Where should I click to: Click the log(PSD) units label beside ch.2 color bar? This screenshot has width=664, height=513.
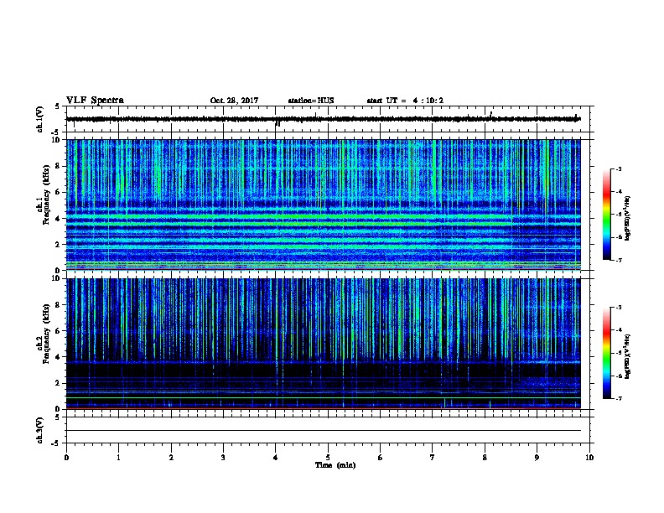tap(627, 357)
